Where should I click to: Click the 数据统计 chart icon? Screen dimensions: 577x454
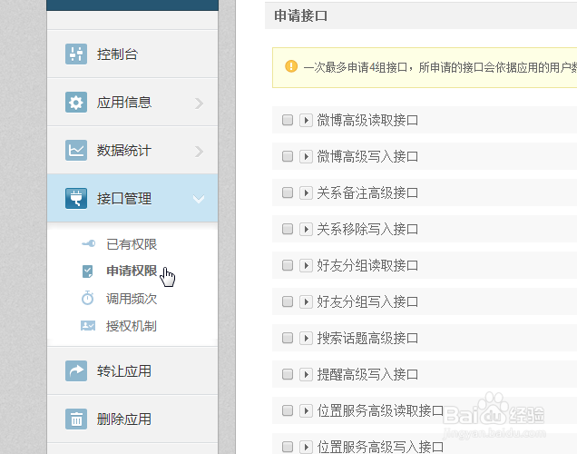76,150
